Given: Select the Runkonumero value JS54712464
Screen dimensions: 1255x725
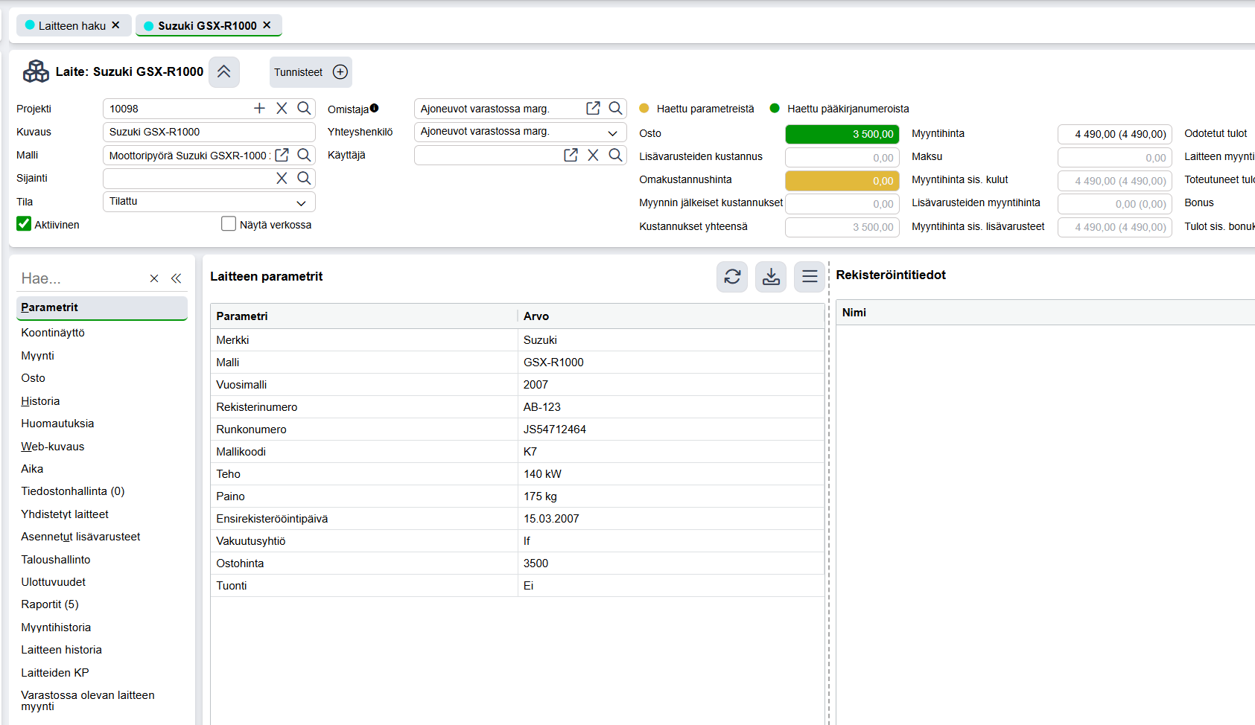Looking at the screenshot, I should click(555, 429).
